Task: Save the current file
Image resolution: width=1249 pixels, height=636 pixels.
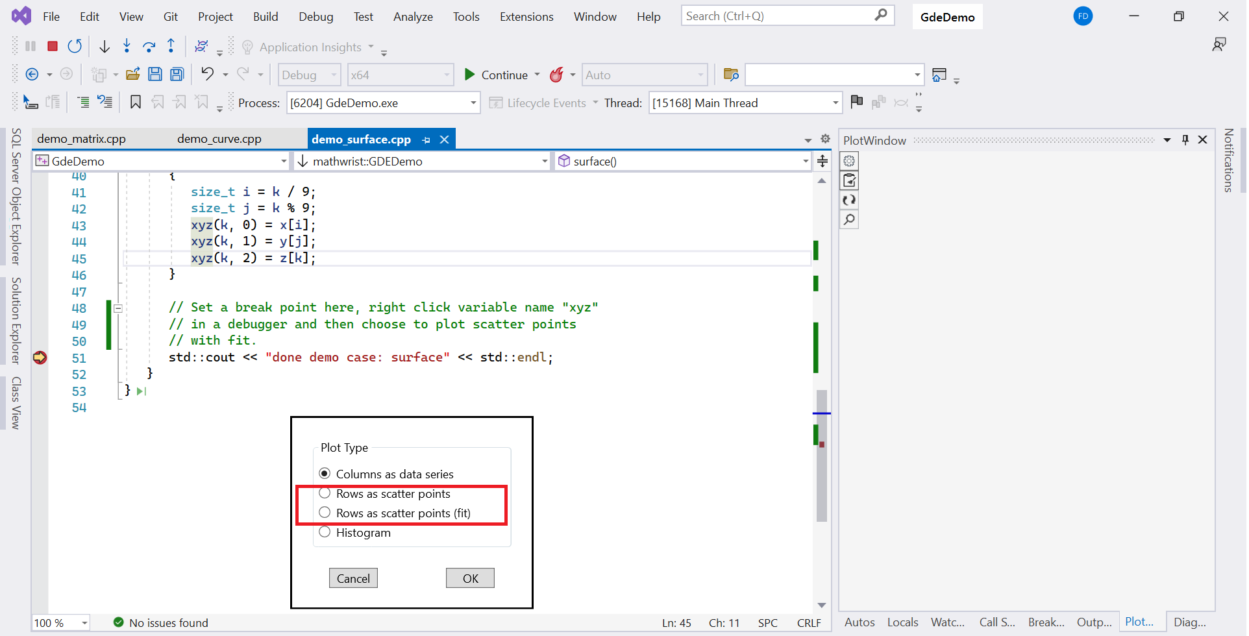Action: 155,75
